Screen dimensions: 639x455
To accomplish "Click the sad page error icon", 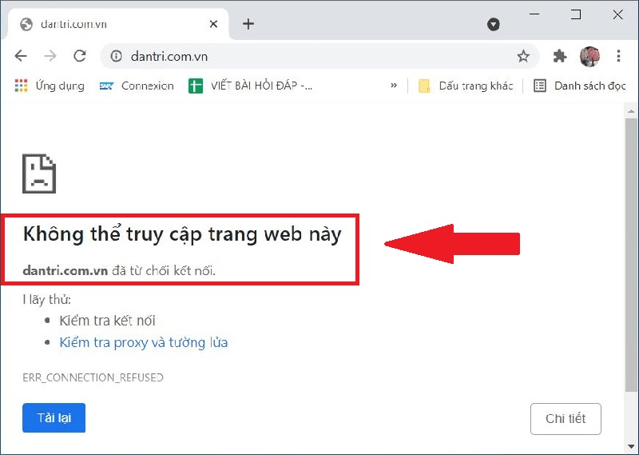I will click(x=39, y=174).
